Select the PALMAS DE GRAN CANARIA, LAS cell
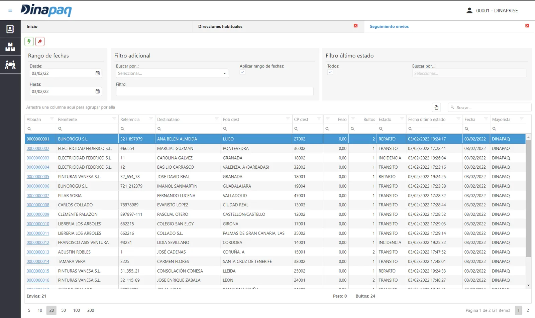This screenshot has width=535, height=318. (x=256, y=233)
